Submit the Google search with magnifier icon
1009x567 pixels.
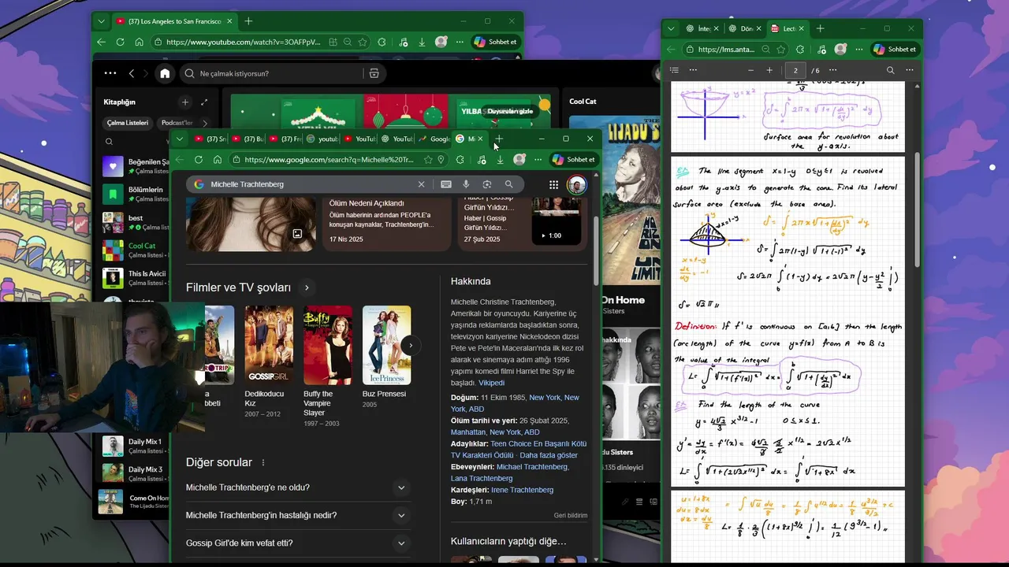(x=509, y=184)
